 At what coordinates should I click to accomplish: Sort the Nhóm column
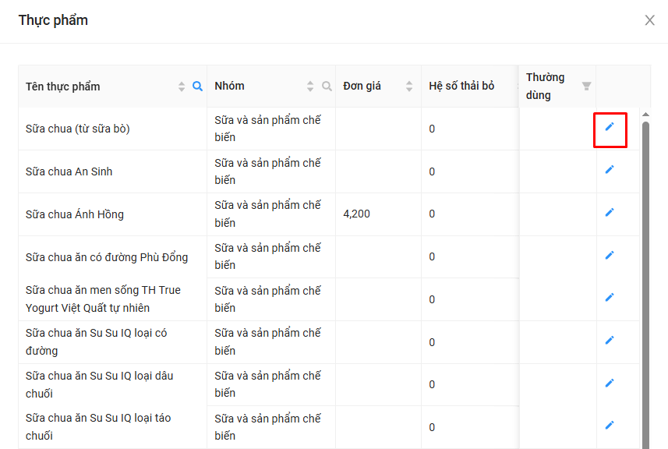point(310,87)
